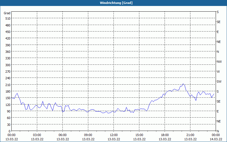Click the 360 value on left axis

tap(8, 52)
